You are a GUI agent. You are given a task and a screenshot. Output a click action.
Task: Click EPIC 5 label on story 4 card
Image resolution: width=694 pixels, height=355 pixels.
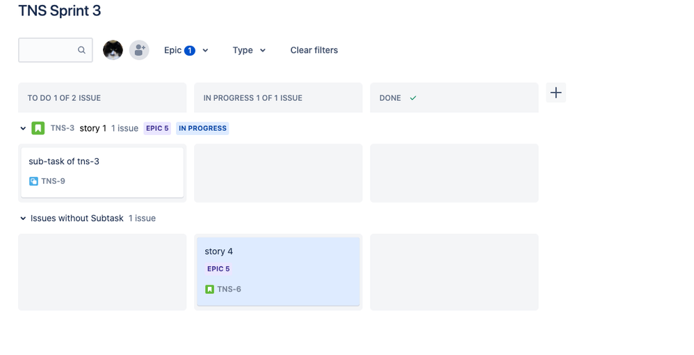(x=218, y=269)
